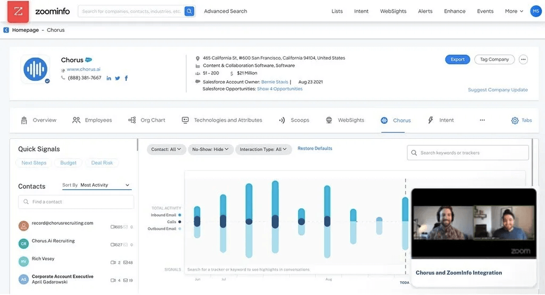Click Restore Defaults link
This screenshot has height=295, width=545.
(x=315, y=148)
